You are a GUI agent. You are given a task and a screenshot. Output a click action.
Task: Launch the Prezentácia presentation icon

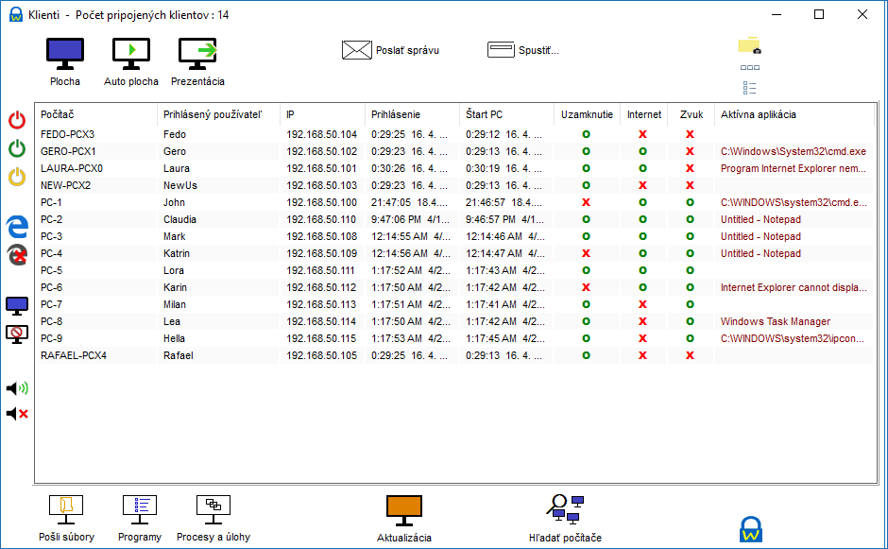[x=197, y=55]
